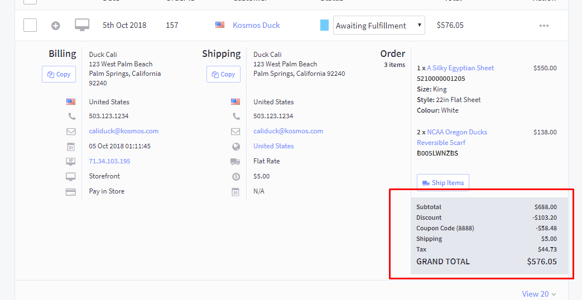The image size is (582, 300).
Task: Click the Subtotal amount $688.00
Action: coord(546,207)
